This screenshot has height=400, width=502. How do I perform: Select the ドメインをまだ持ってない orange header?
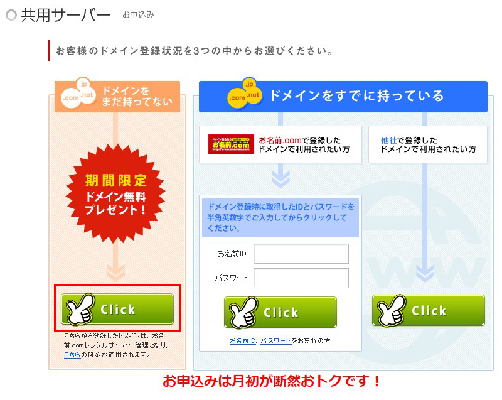(117, 97)
